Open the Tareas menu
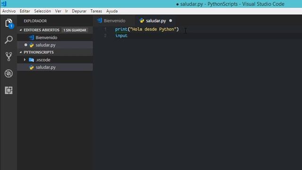 (x=96, y=11)
